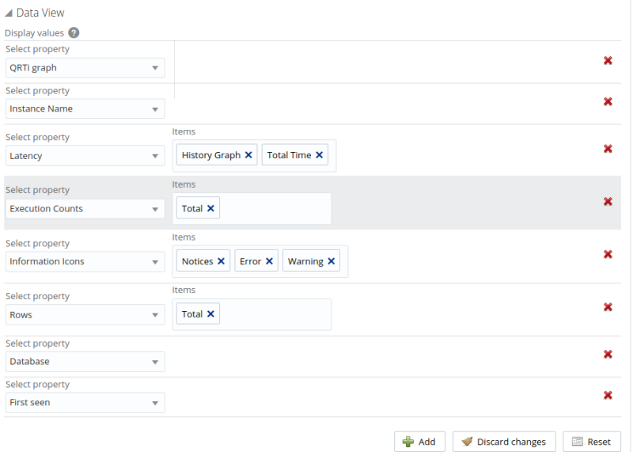The image size is (633, 452).
Task: Click the Add button
Action: (419, 442)
